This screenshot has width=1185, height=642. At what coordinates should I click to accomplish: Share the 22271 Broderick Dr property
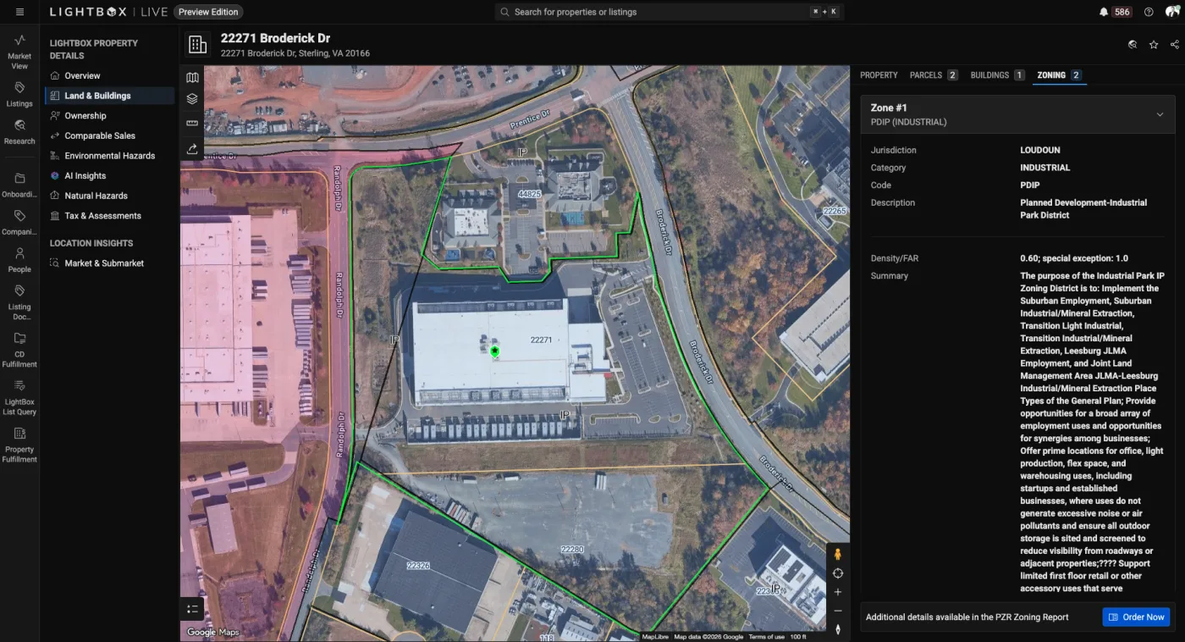[1175, 45]
